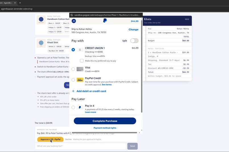The image size is (229, 152).
Task: Open Pay in 4 Learn more link
Action: pyautogui.click(x=91, y=112)
